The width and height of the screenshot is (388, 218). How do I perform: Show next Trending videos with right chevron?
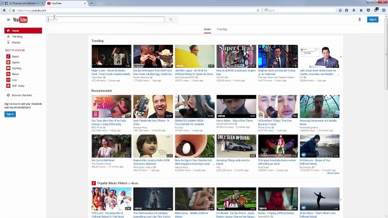(x=341, y=57)
